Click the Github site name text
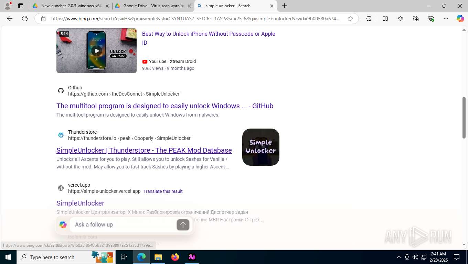The width and height of the screenshot is (468, 264). [x=75, y=88]
